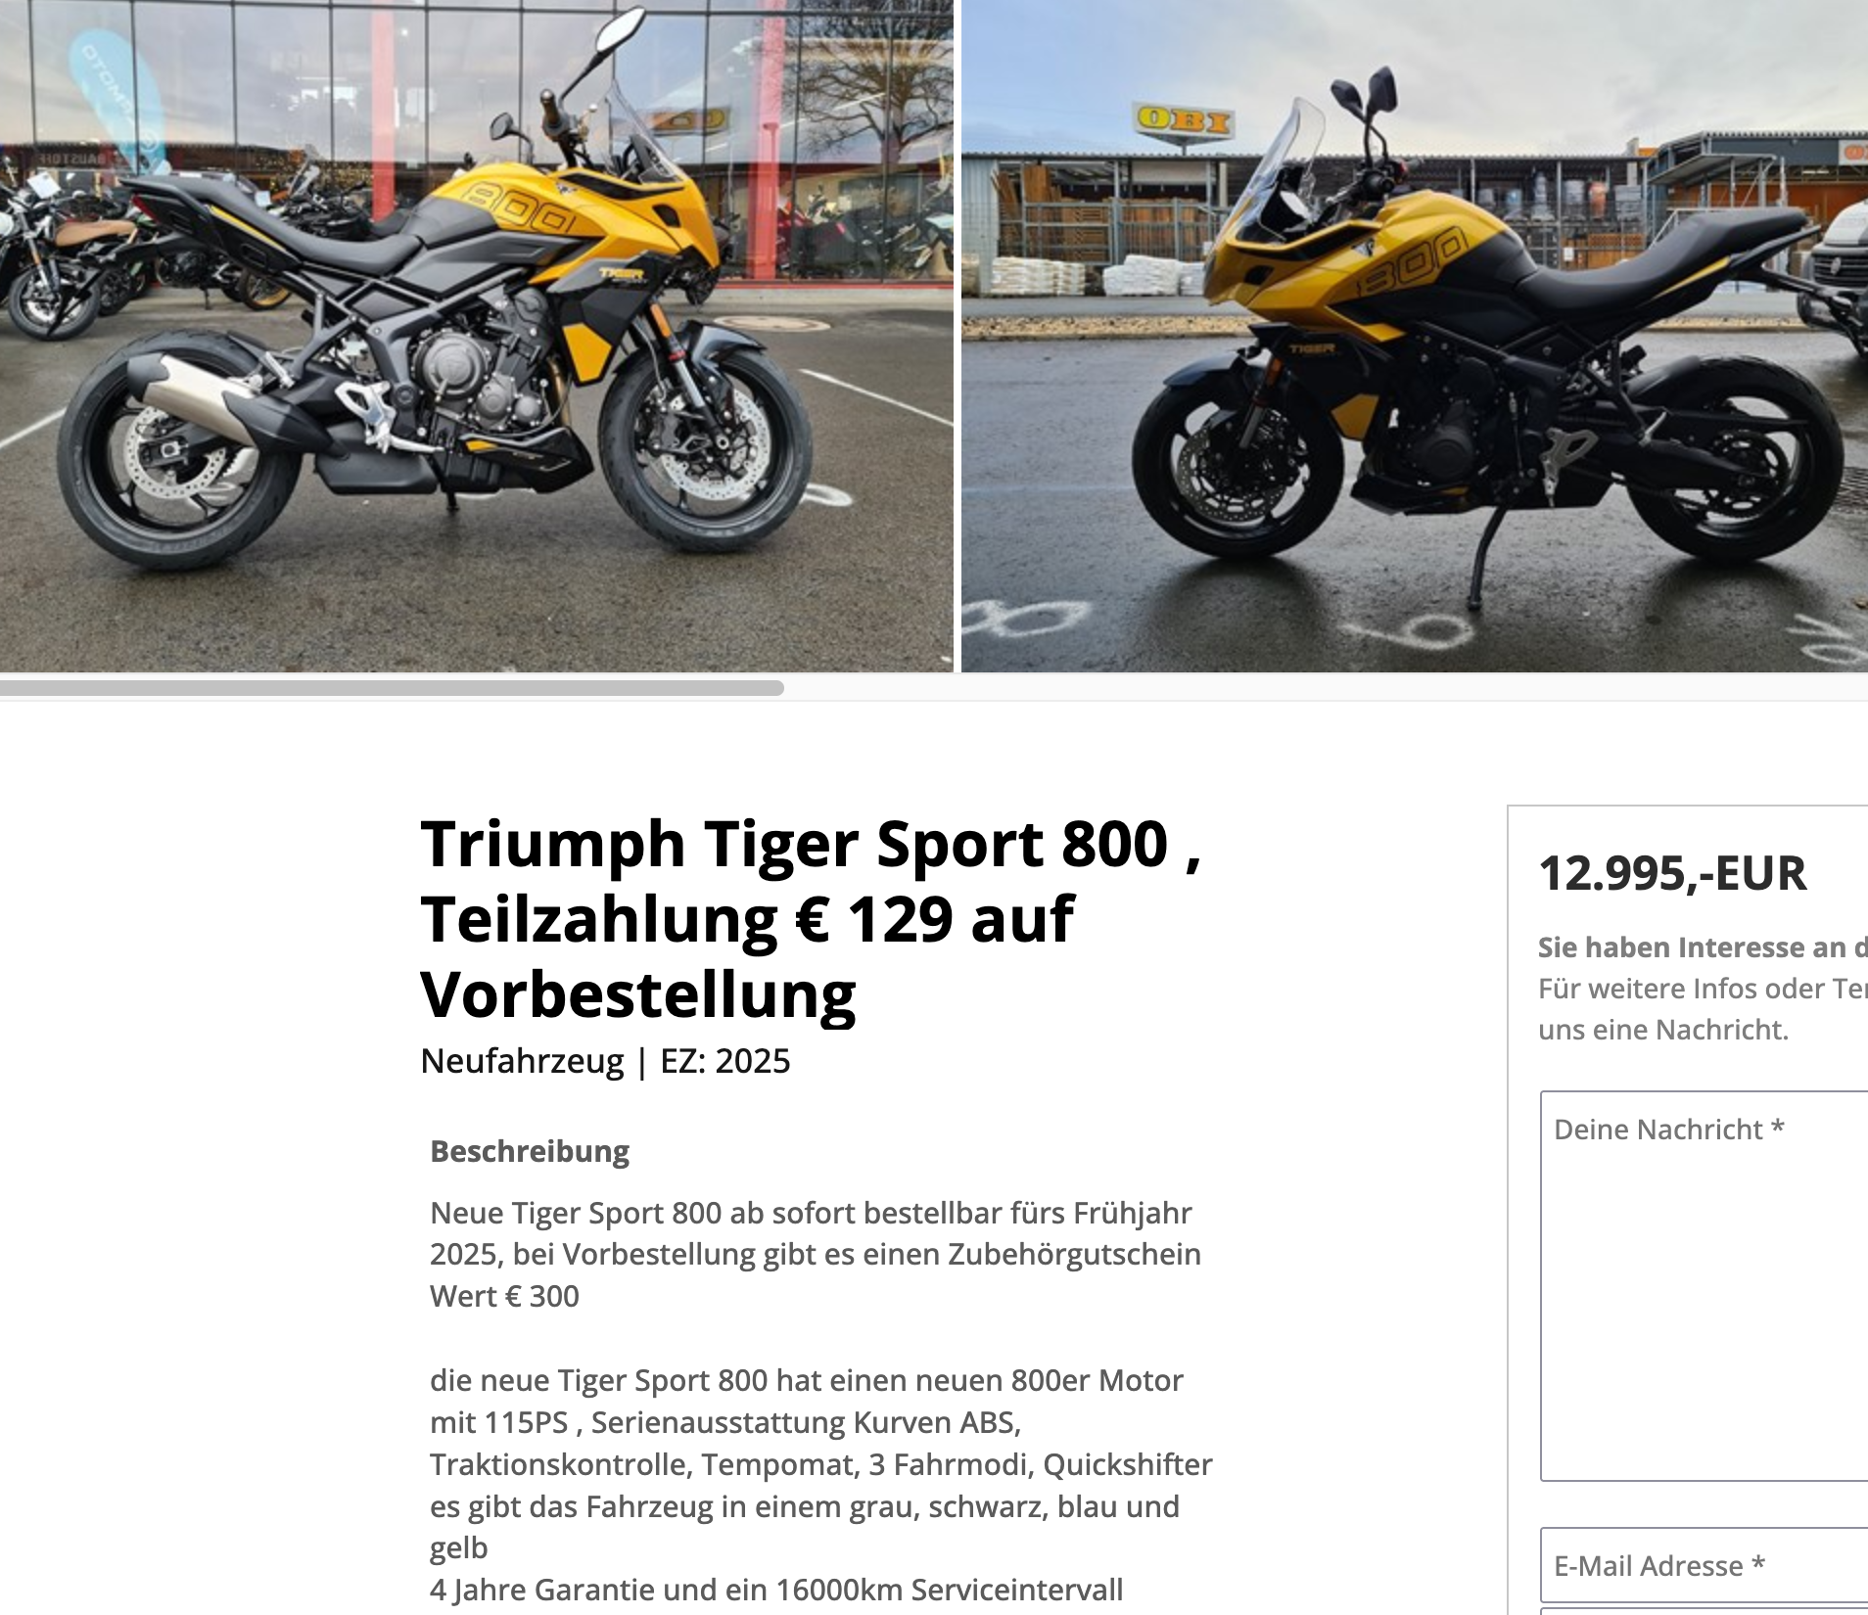Click the OBI sign in the right photo
This screenshot has width=1868, height=1615.
pos(1184,121)
